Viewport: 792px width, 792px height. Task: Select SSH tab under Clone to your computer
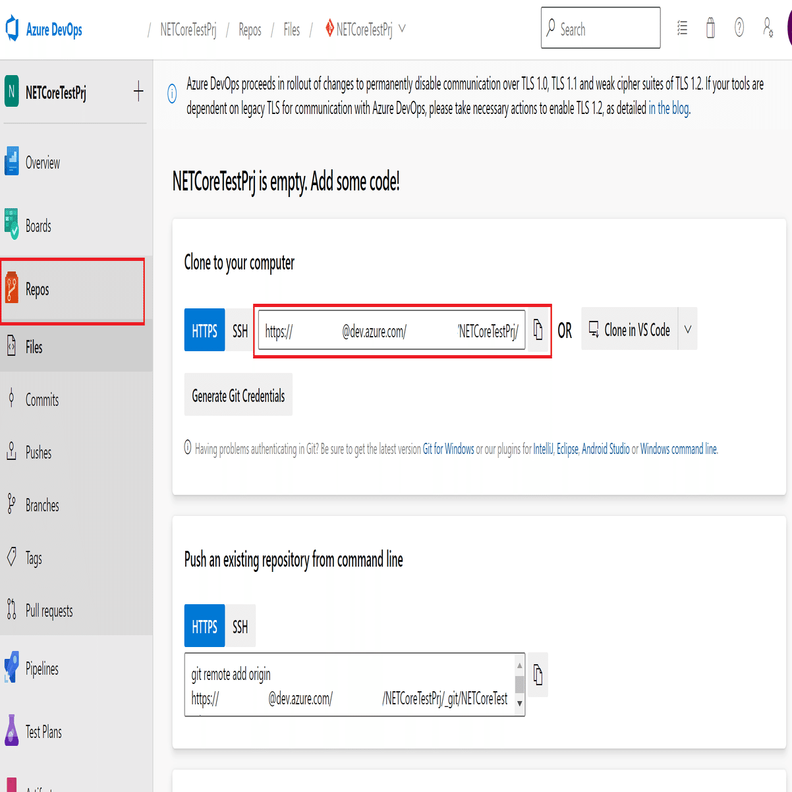(x=240, y=330)
